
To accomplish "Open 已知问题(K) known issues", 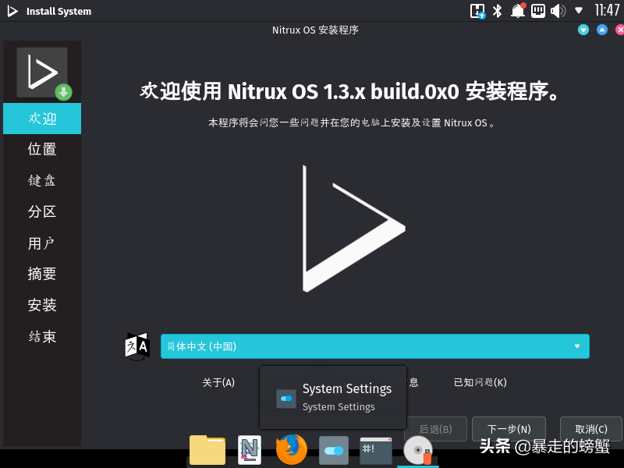I will (x=478, y=382).
